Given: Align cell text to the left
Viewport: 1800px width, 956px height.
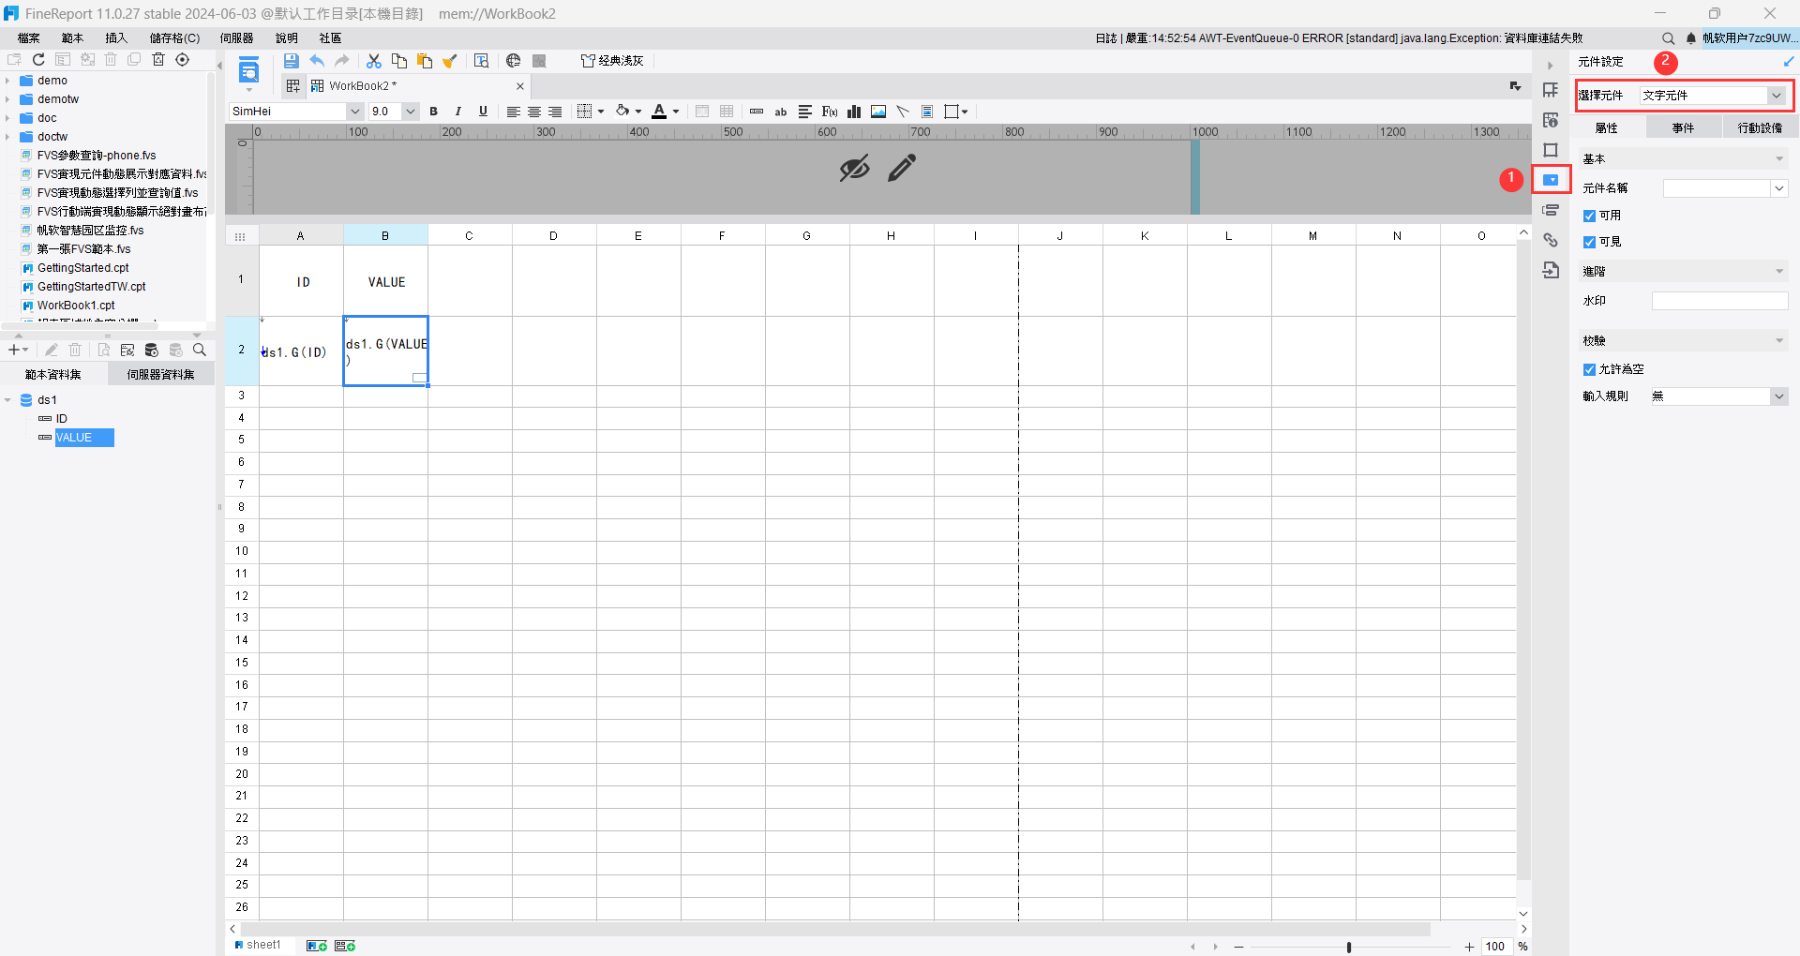Looking at the screenshot, I should [x=514, y=112].
